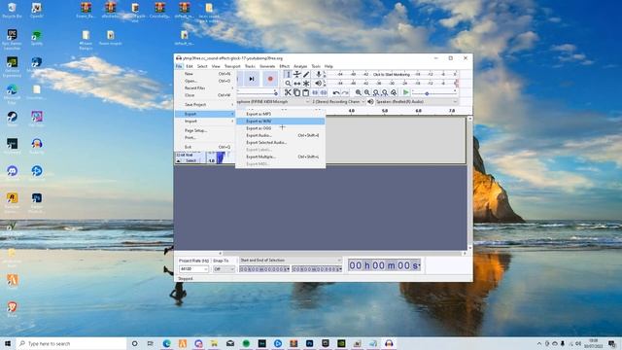The height and width of the screenshot is (350, 622).
Task: Click the track Select button
Action: (x=190, y=160)
